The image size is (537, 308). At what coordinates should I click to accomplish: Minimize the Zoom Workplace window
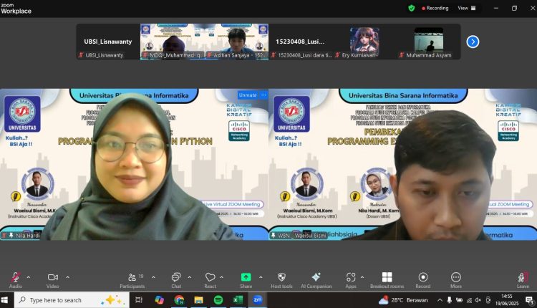click(x=496, y=8)
